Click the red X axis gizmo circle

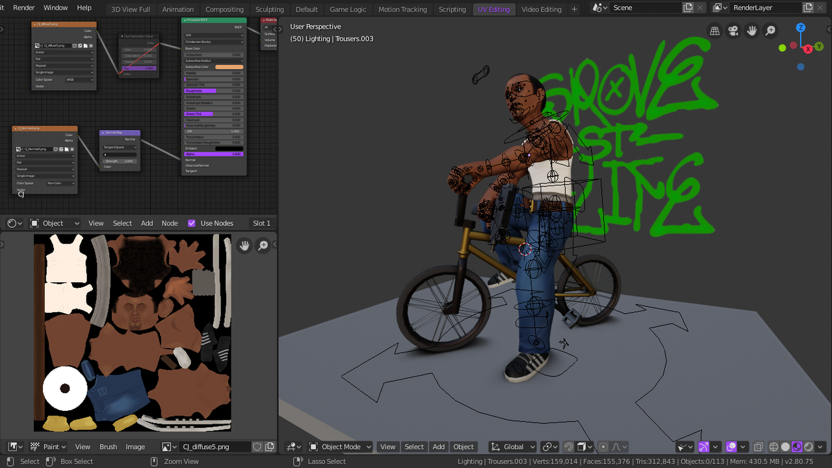click(x=808, y=49)
